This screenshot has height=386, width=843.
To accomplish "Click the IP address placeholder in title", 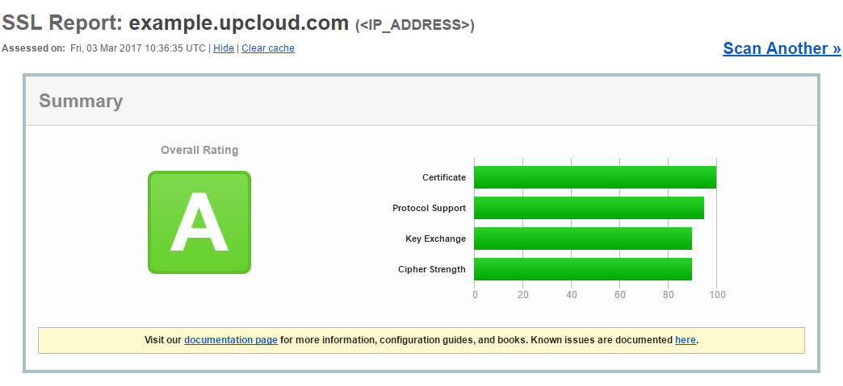I will tap(415, 25).
